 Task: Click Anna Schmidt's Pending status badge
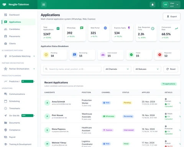pyautogui.click(x=127, y=103)
